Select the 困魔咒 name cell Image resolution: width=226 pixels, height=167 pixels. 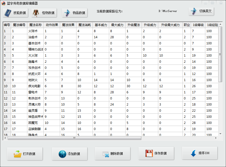pos(35,123)
